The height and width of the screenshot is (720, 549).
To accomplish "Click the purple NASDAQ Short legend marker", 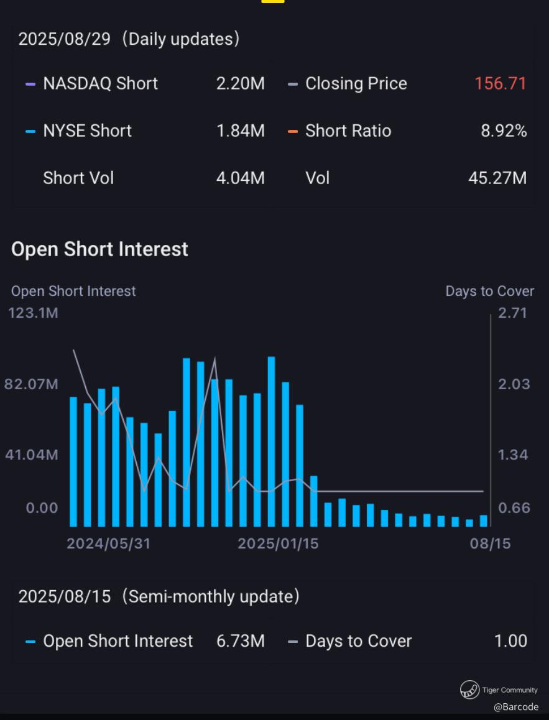I will click(x=30, y=84).
